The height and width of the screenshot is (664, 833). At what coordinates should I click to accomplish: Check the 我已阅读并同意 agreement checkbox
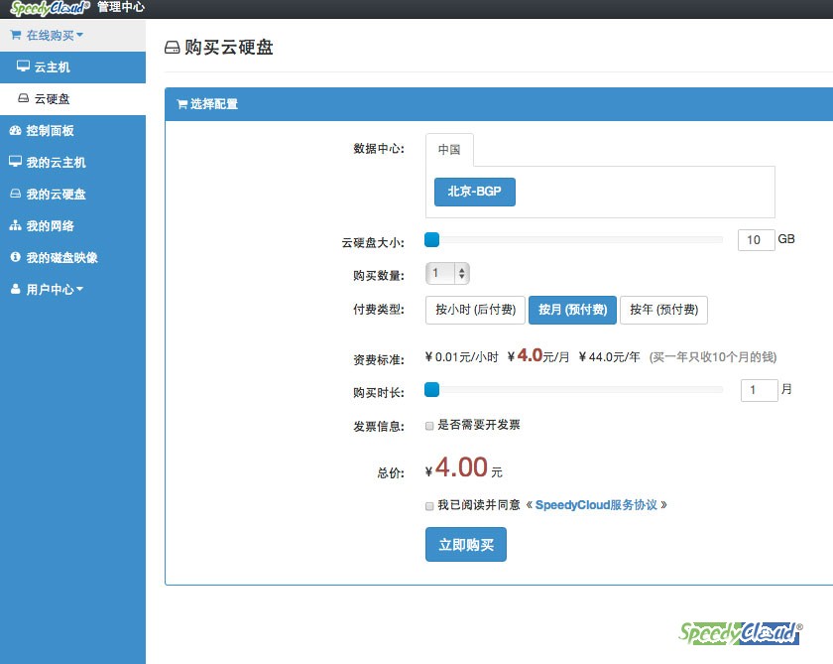click(429, 506)
